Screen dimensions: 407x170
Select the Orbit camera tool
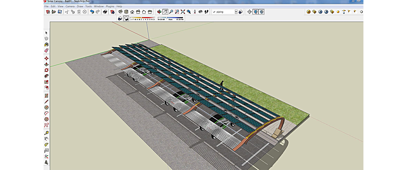click(x=159, y=12)
